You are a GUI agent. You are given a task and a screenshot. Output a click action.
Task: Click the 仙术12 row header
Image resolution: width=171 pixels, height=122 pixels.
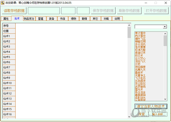[x=9, y=93]
